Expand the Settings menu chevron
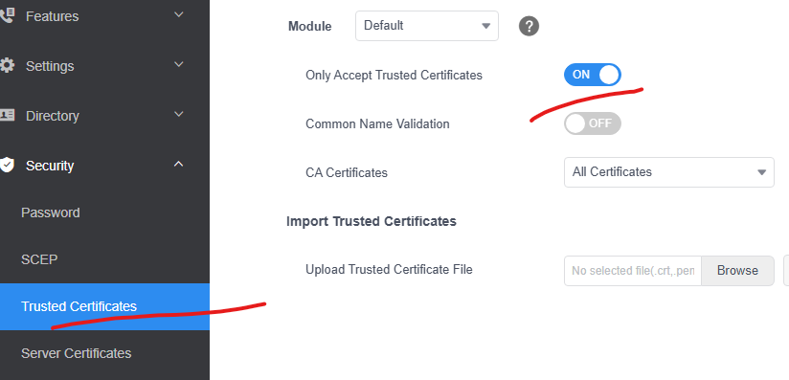 pyautogui.click(x=179, y=64)
